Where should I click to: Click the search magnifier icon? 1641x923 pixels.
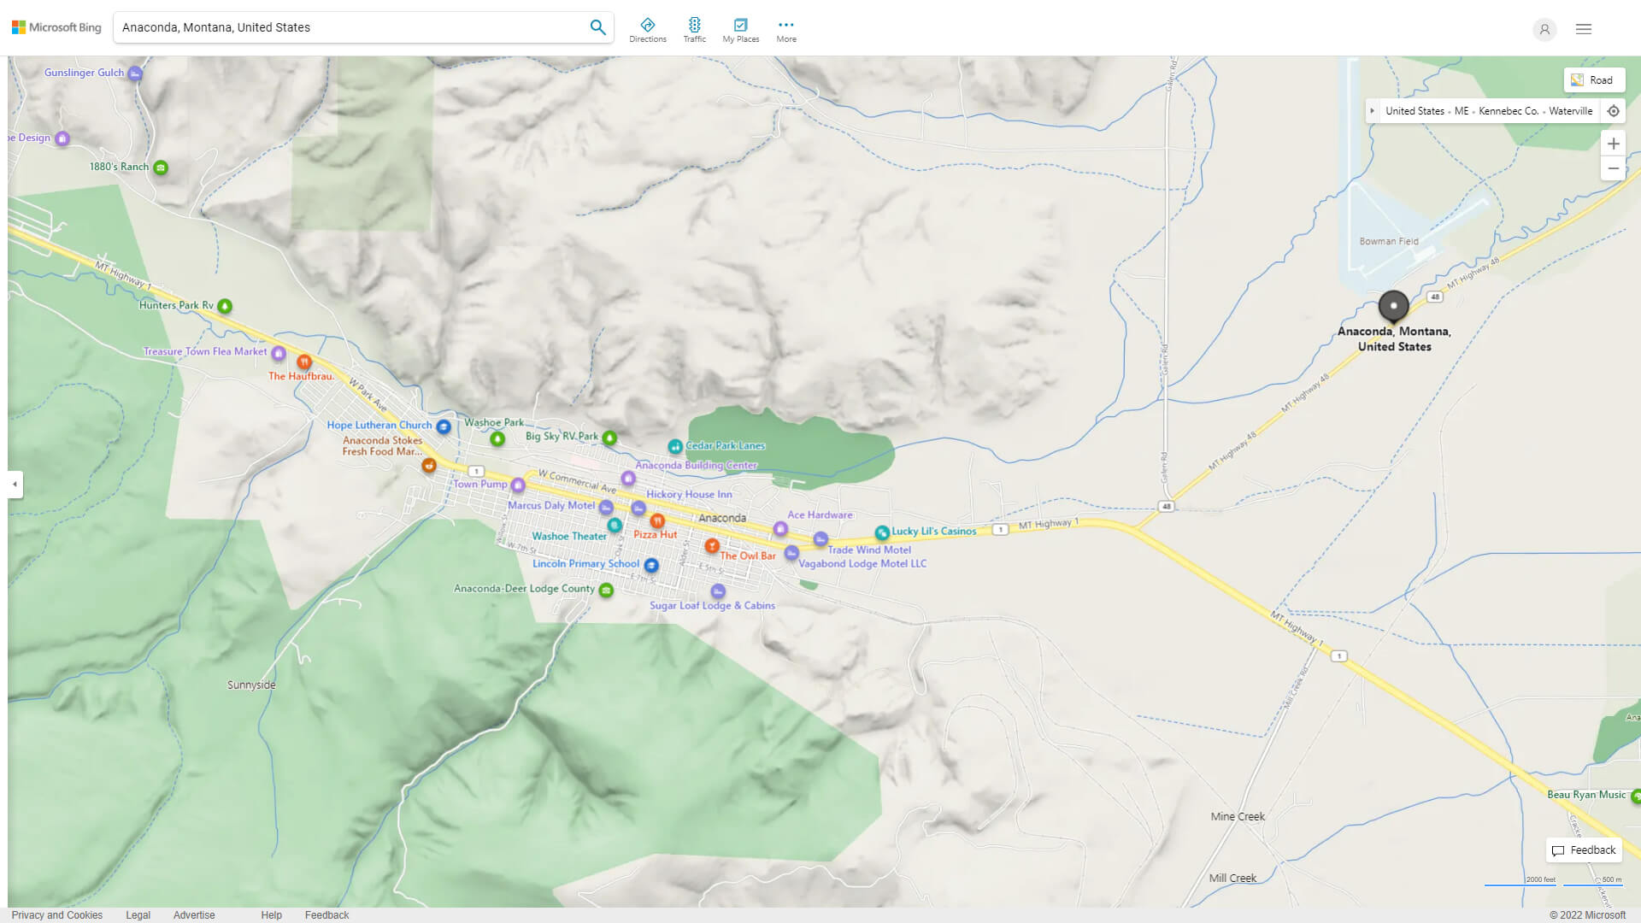click(597, 27)
